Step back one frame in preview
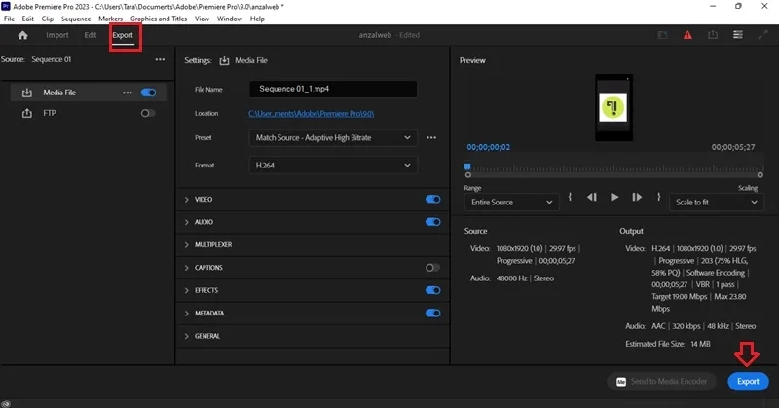 point(591,198)
